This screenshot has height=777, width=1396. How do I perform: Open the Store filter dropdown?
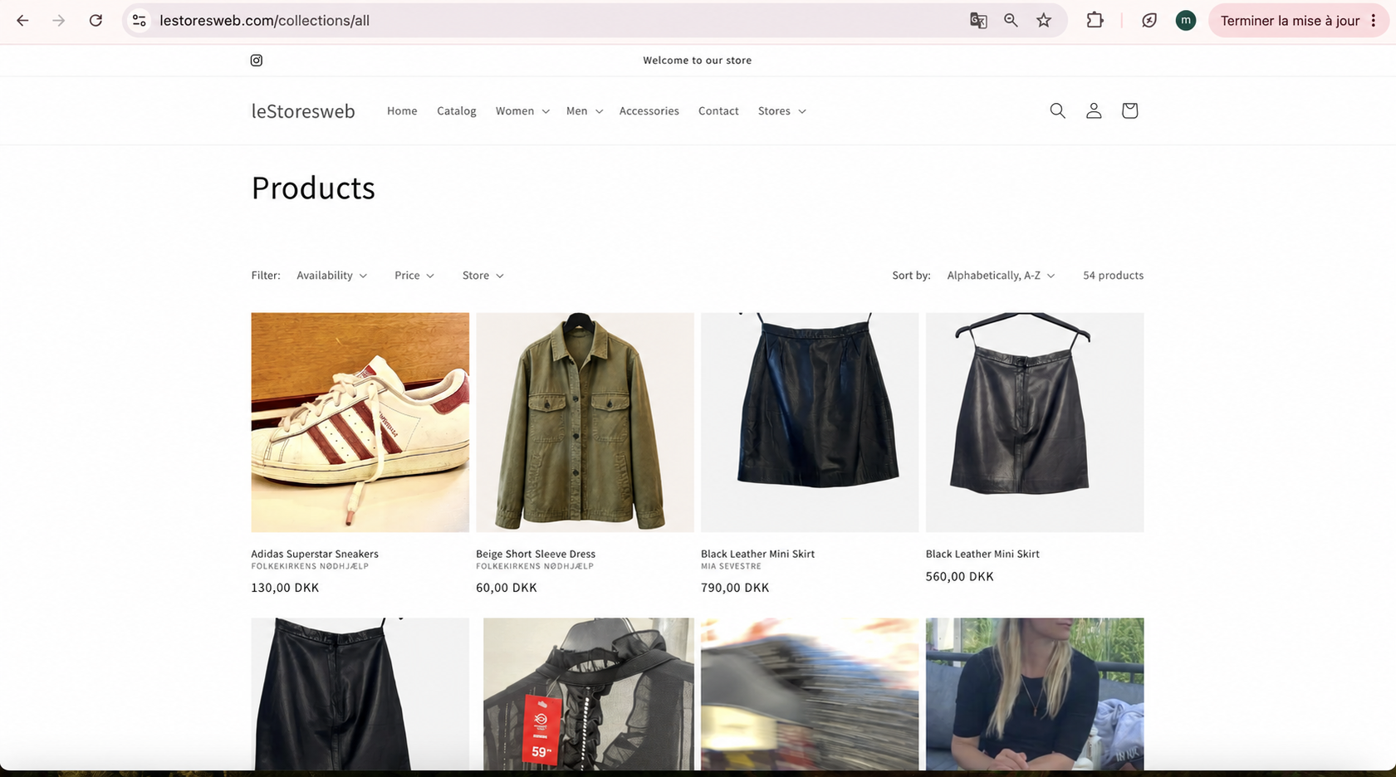(x=482, y=276)
